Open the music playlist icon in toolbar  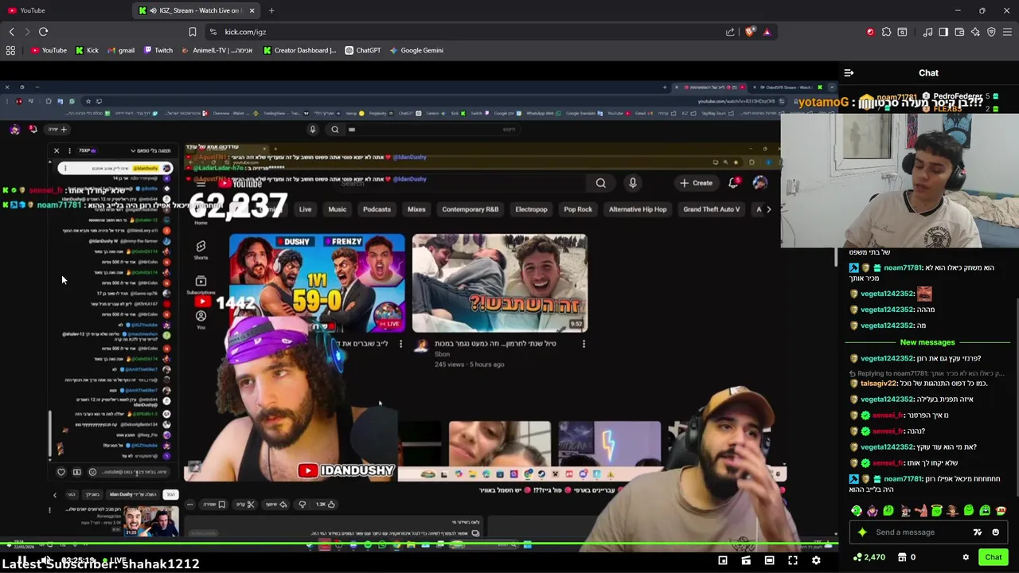pos(927,32)
